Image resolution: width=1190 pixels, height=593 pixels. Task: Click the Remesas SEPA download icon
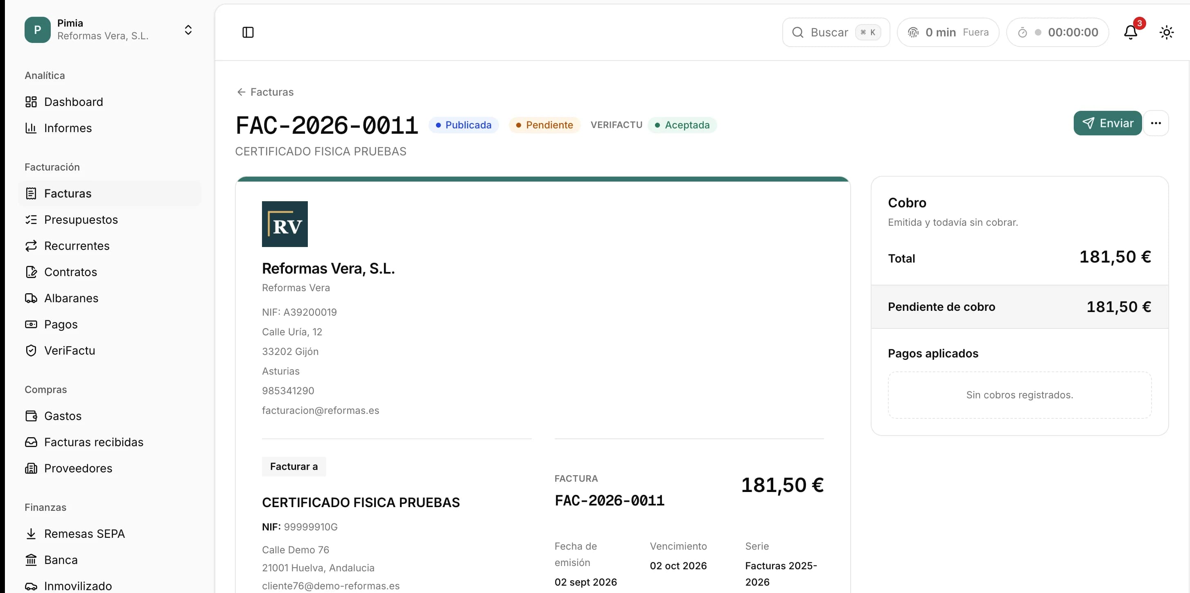click(x=31, y=534)
